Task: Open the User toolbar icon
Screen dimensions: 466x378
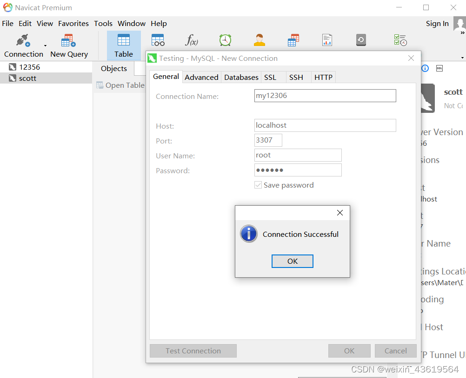Action: pyautogui.click(x=259, y=40)
